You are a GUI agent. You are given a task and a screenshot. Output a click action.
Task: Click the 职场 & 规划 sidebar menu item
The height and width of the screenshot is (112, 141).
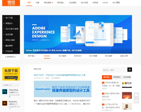[11, 40]
